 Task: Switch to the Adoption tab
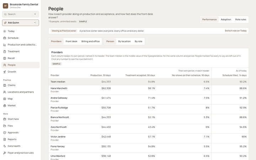coord(226,20)
